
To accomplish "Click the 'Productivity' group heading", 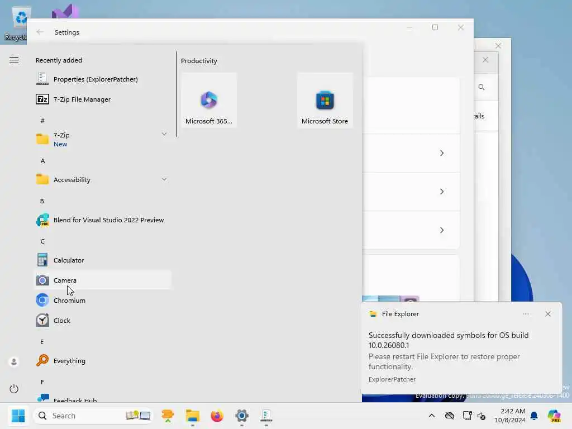I will point(199,61).
